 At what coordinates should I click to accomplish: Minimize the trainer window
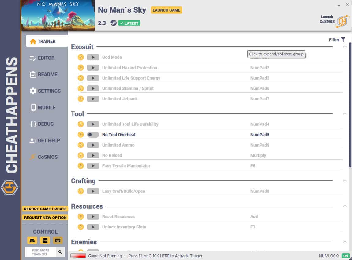(339, 5)
